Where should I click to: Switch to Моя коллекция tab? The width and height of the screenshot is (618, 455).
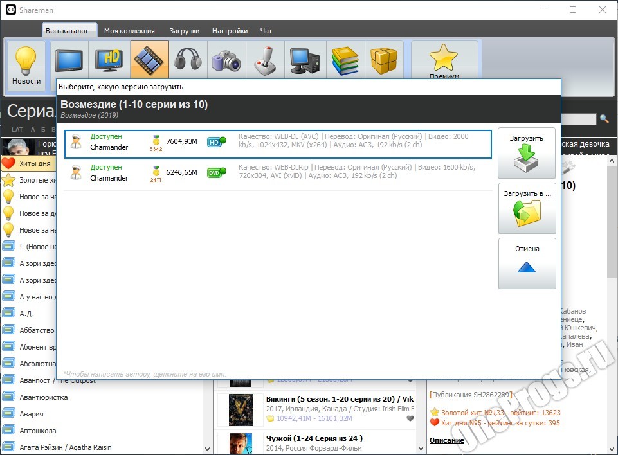(129, 31)
